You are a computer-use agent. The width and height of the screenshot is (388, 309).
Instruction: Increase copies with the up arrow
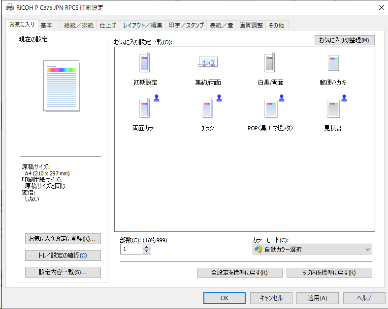click(x=146, y=247)
